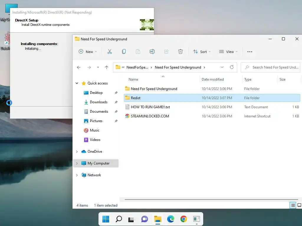
Task: Click search magnifier in Explorer search box
Action: point(247,67)
